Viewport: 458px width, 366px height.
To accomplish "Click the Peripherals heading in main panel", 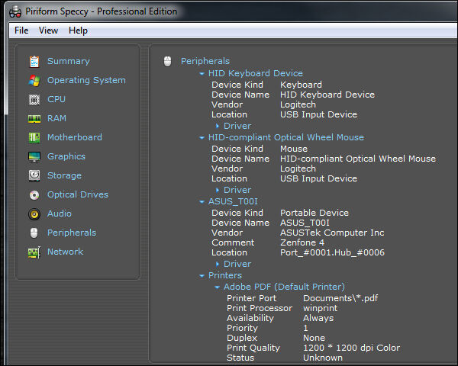I will click(x=205, y=61).
